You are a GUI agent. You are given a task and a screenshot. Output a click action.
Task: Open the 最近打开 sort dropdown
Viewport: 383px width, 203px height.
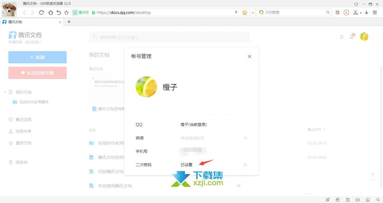point(316,130)
